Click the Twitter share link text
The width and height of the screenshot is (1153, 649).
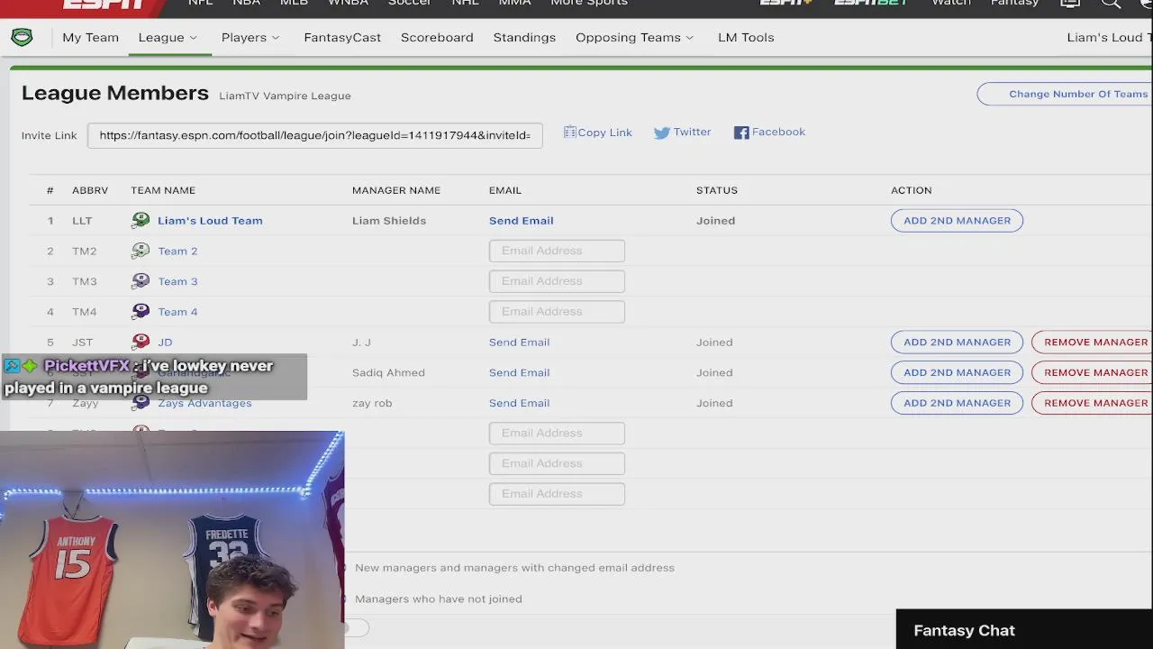692,132
